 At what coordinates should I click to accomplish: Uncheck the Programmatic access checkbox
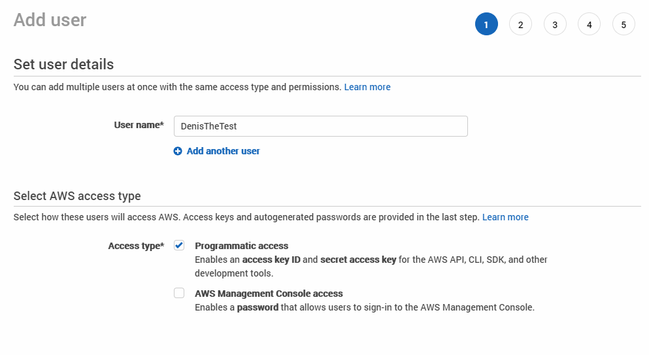pyautogui.click(x=179, y=246)
